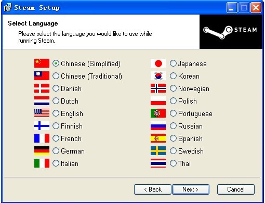Click the Japanese flag icon
265x203 pixels.
[158, 64]
